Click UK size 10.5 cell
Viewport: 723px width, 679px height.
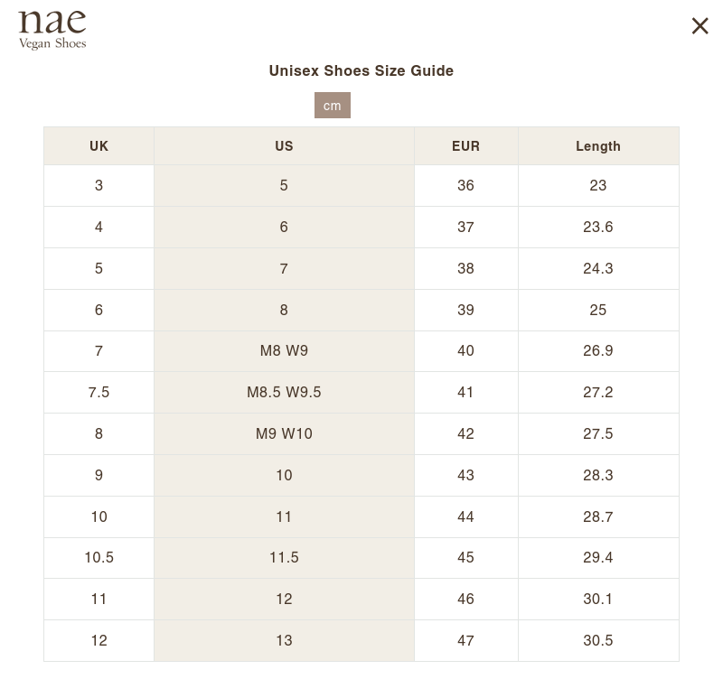coord(99,557)
